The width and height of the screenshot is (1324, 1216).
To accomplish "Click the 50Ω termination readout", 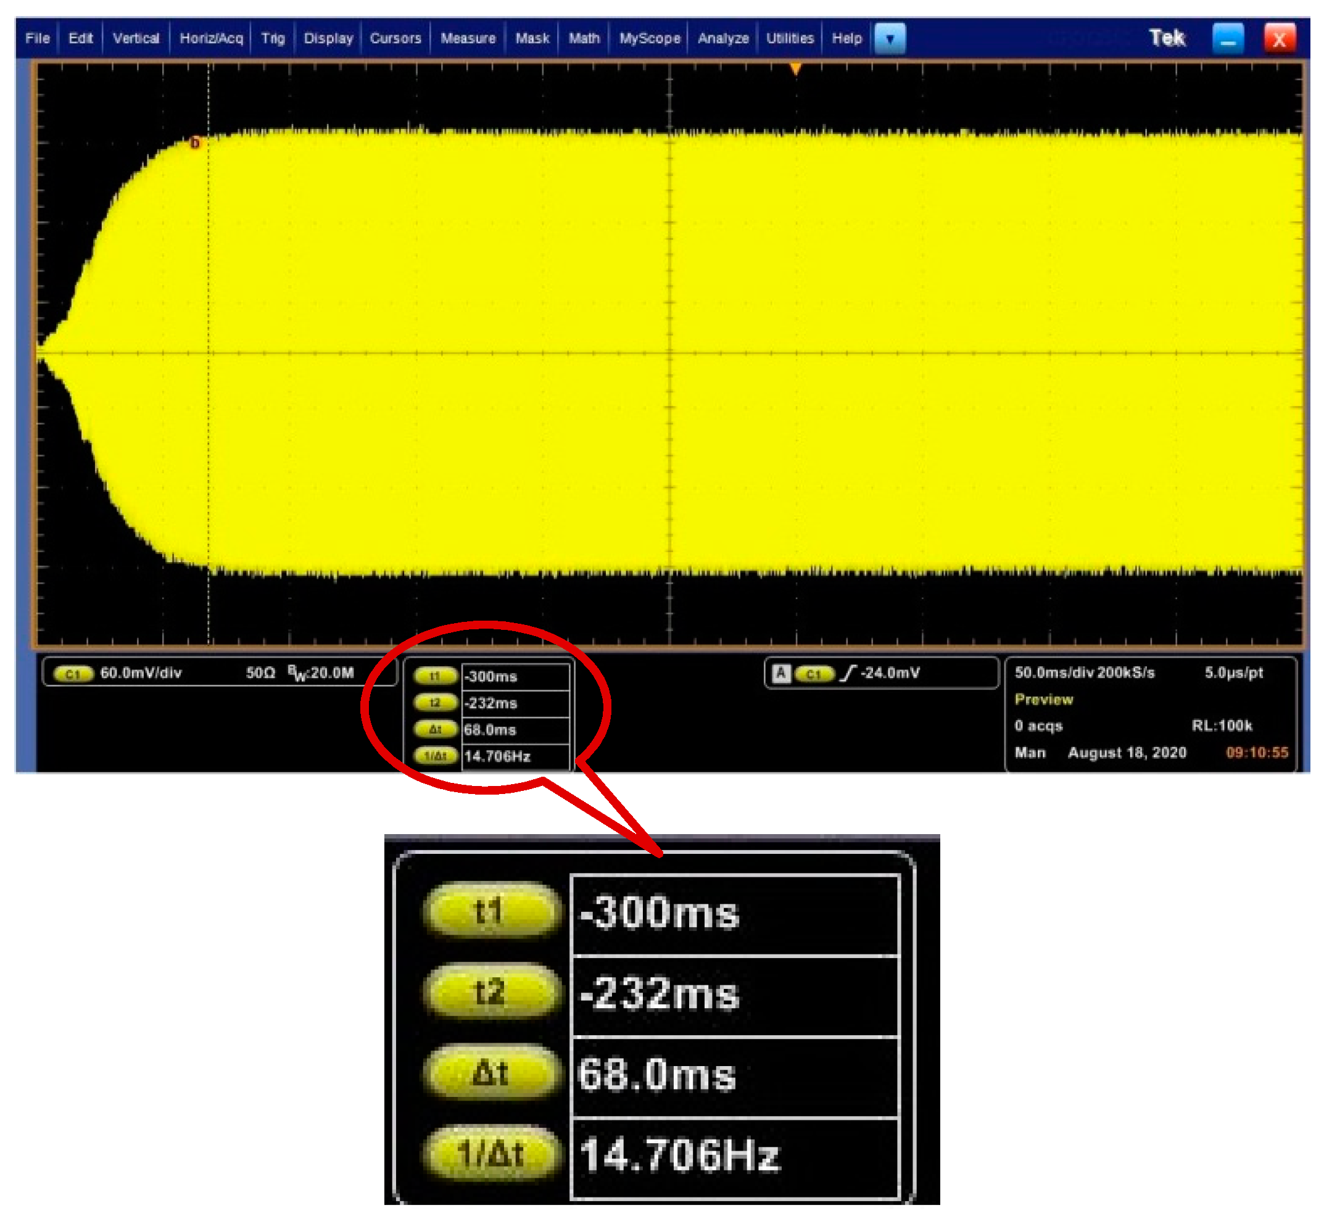I will pyautogui.click(x=260, y=673).
